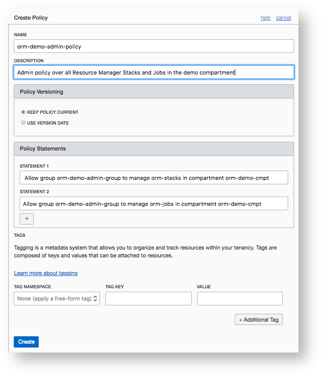Click the help link

pyautogui.click(x=265, y=18)
